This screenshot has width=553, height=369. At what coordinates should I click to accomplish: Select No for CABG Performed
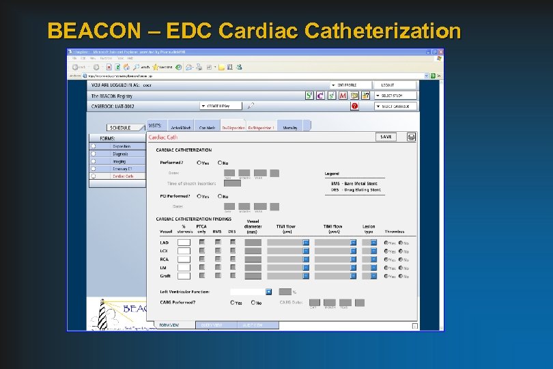[253, 303]
